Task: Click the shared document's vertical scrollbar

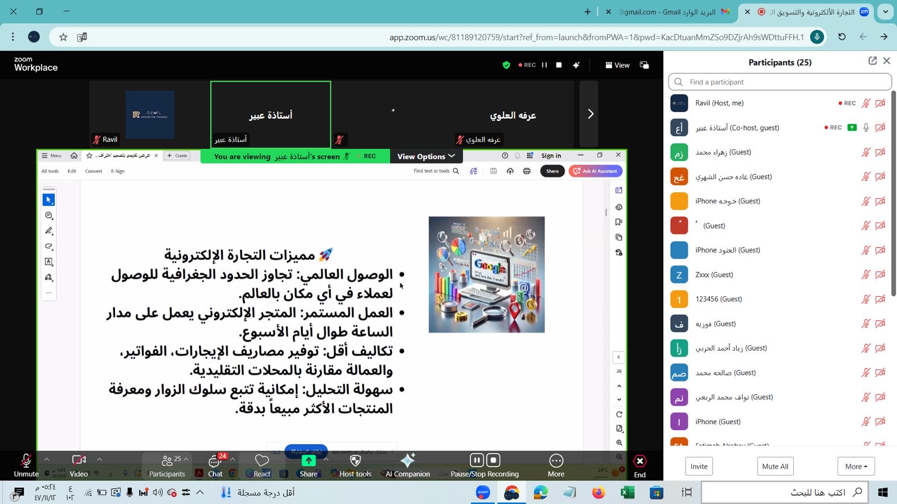Action: point(606,212)
